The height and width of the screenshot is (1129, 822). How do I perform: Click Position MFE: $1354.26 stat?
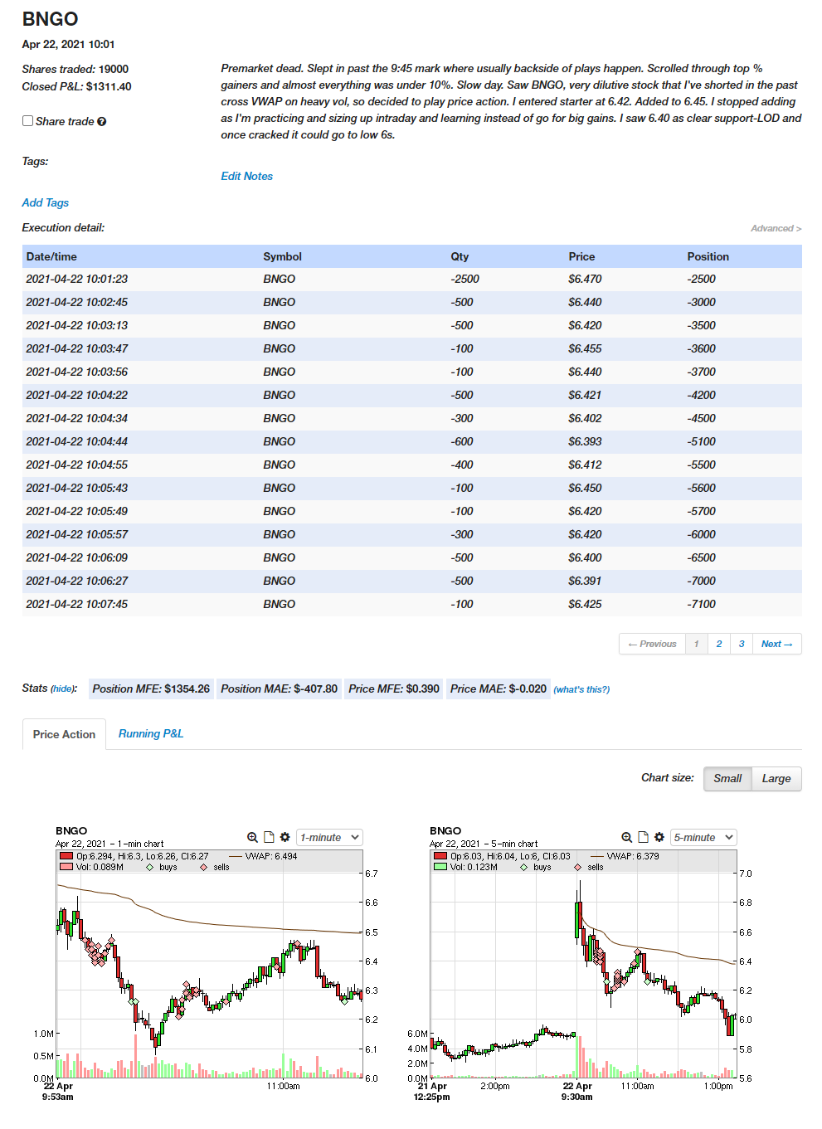[x=151, y=689]
